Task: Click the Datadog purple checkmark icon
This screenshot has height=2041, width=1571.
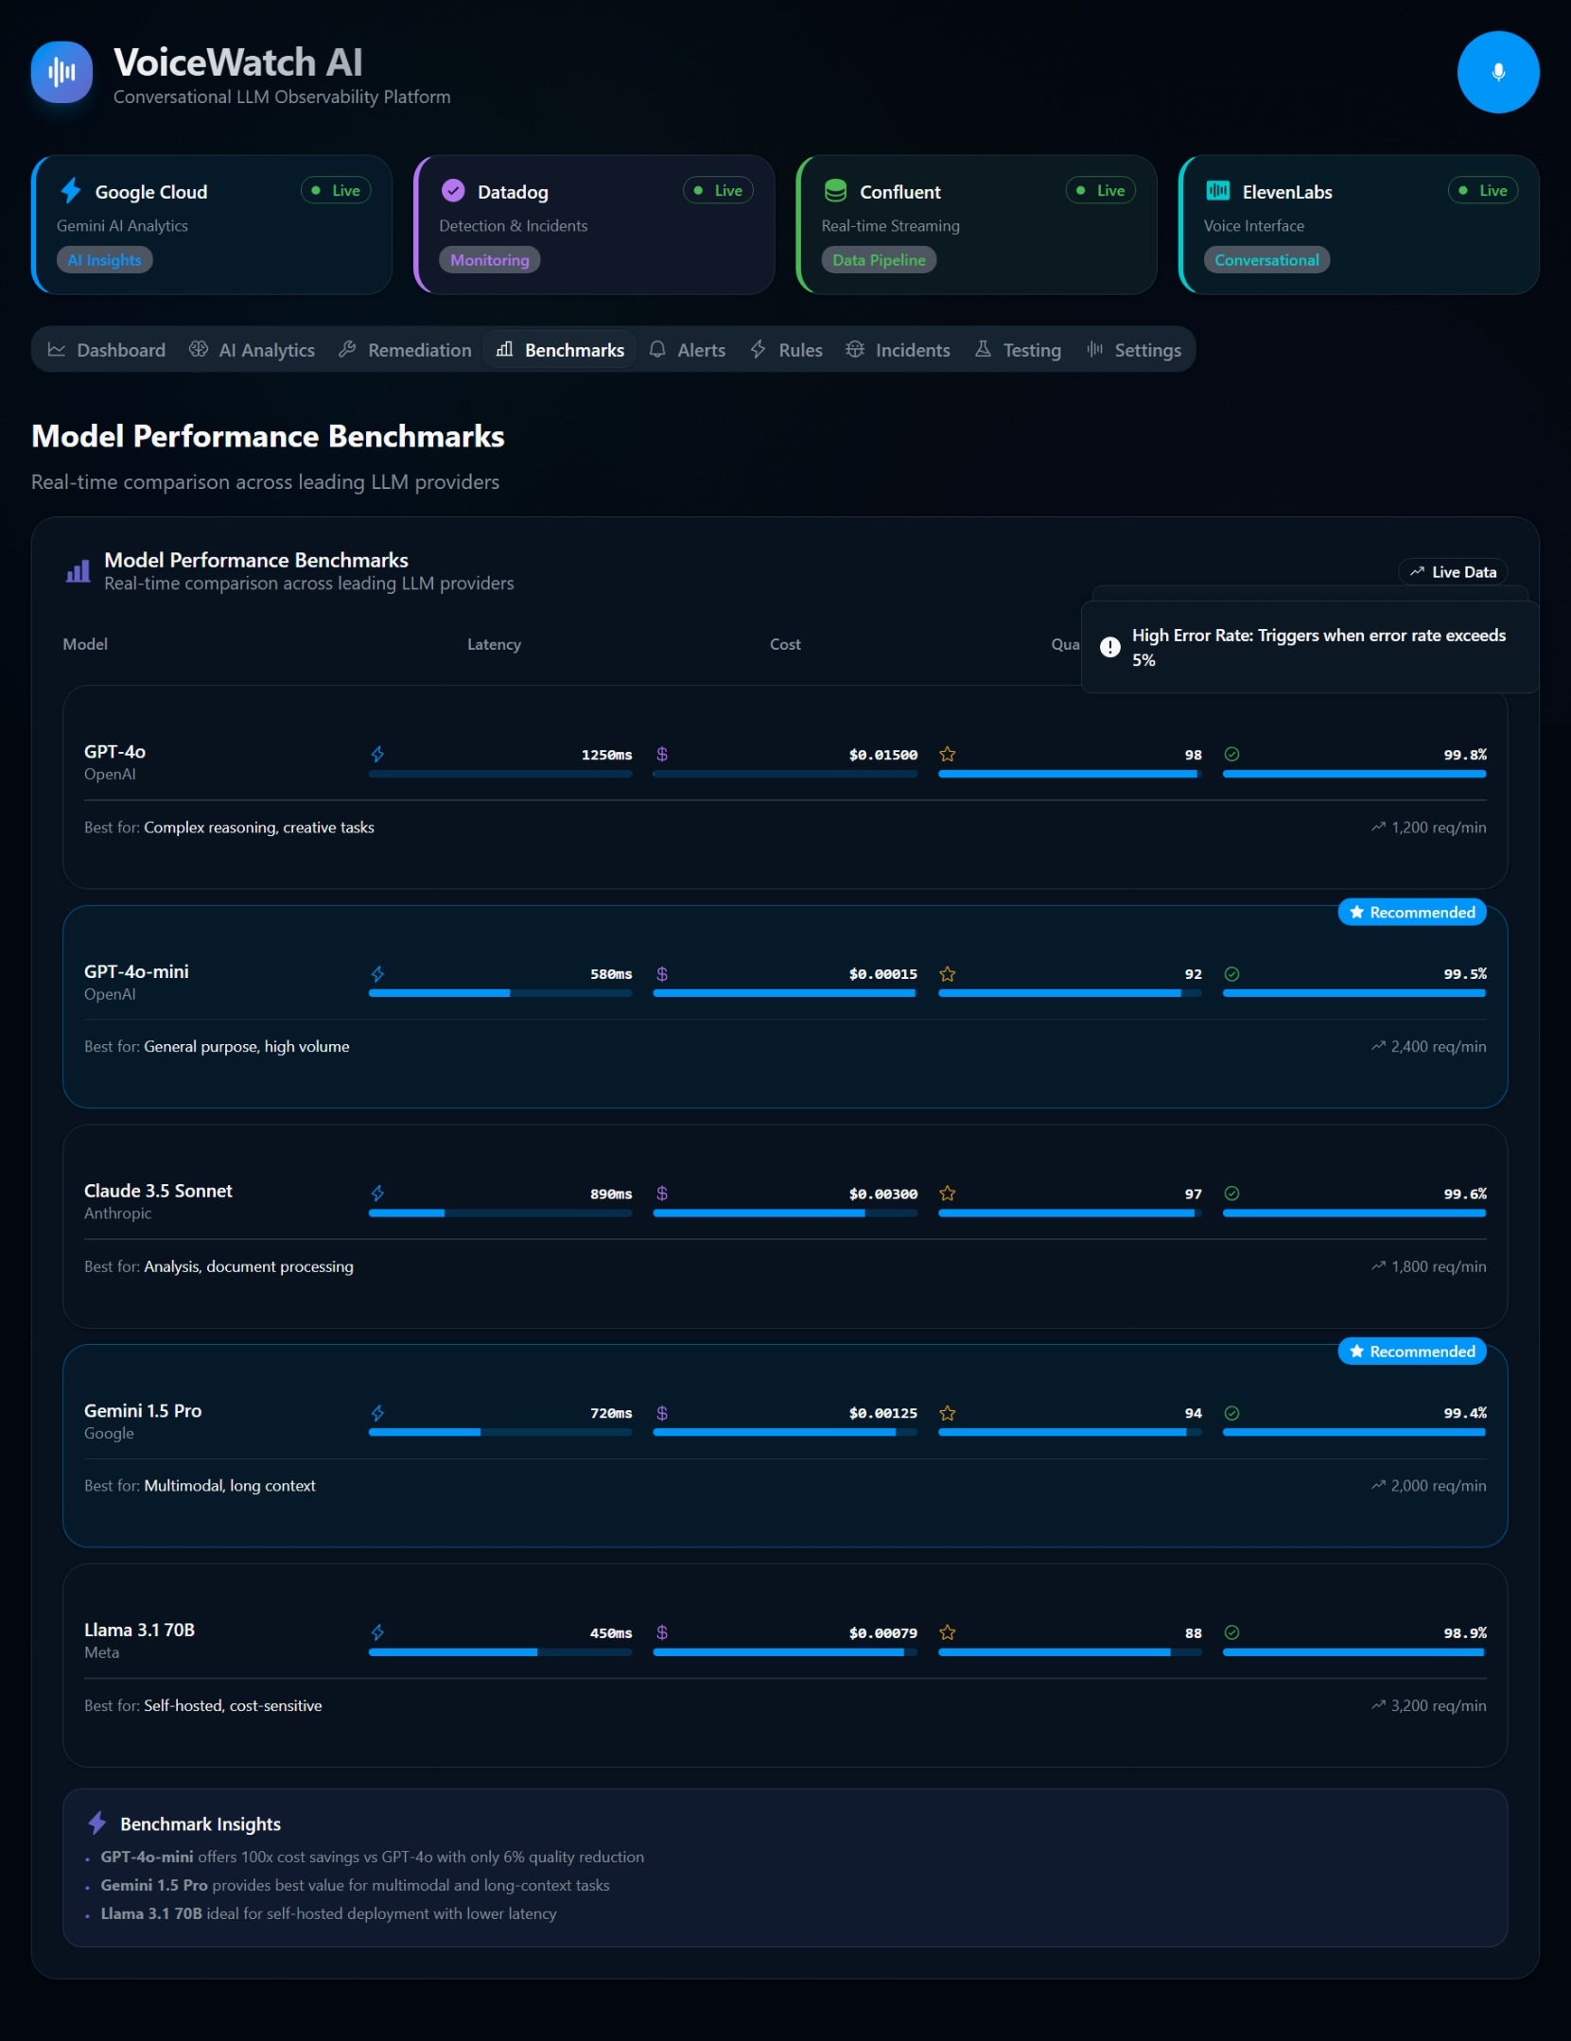Action: (x=453, y=191)
